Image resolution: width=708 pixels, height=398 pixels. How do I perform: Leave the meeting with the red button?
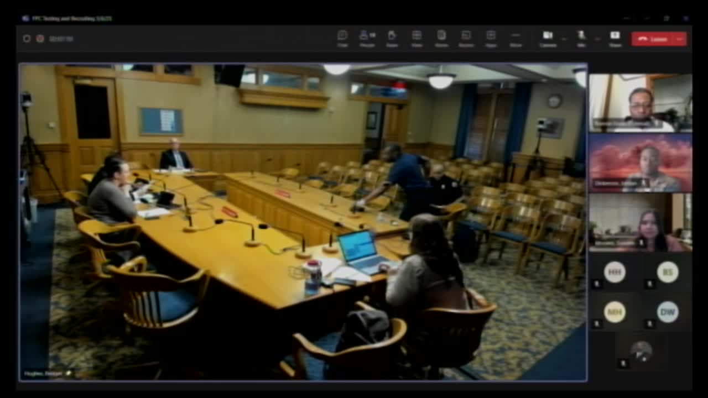tap(653, 39)
